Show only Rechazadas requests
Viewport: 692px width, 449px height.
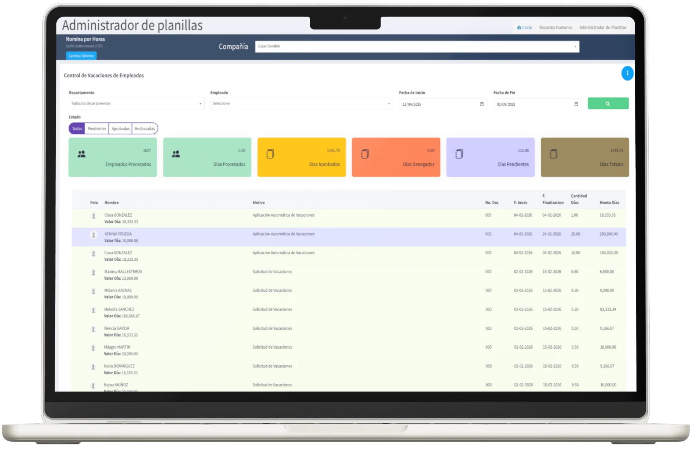[x=145, y=129]
